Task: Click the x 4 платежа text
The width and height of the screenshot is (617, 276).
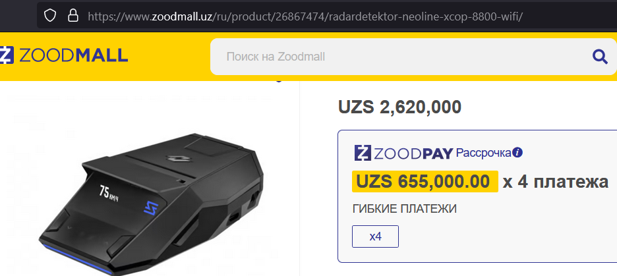Action: pyautogui.click(x=556, y=182)
